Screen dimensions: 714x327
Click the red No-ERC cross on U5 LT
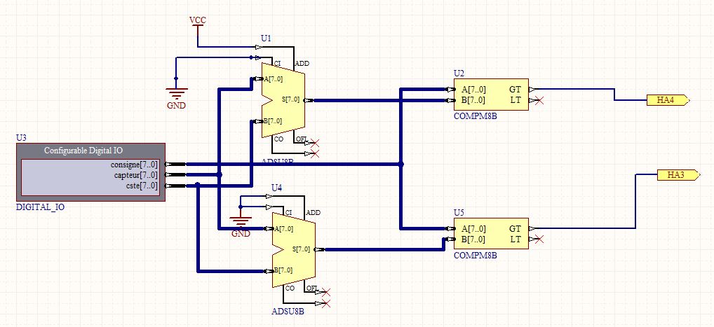tap(539, 239)
